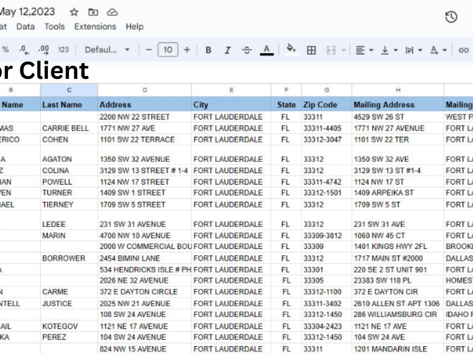Click the move to folder icon
This screenshot has width=473, height=354.
tap(93, 12)
